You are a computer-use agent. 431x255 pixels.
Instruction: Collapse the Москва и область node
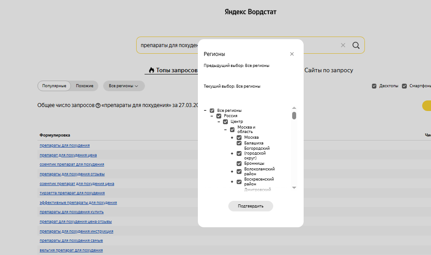[225, 129]
